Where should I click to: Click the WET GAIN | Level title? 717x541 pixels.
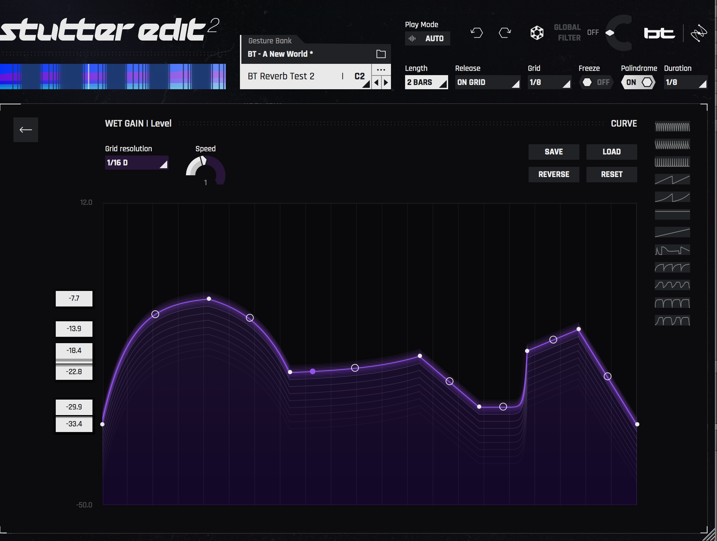pyautogui.click(x=138, y=123)
